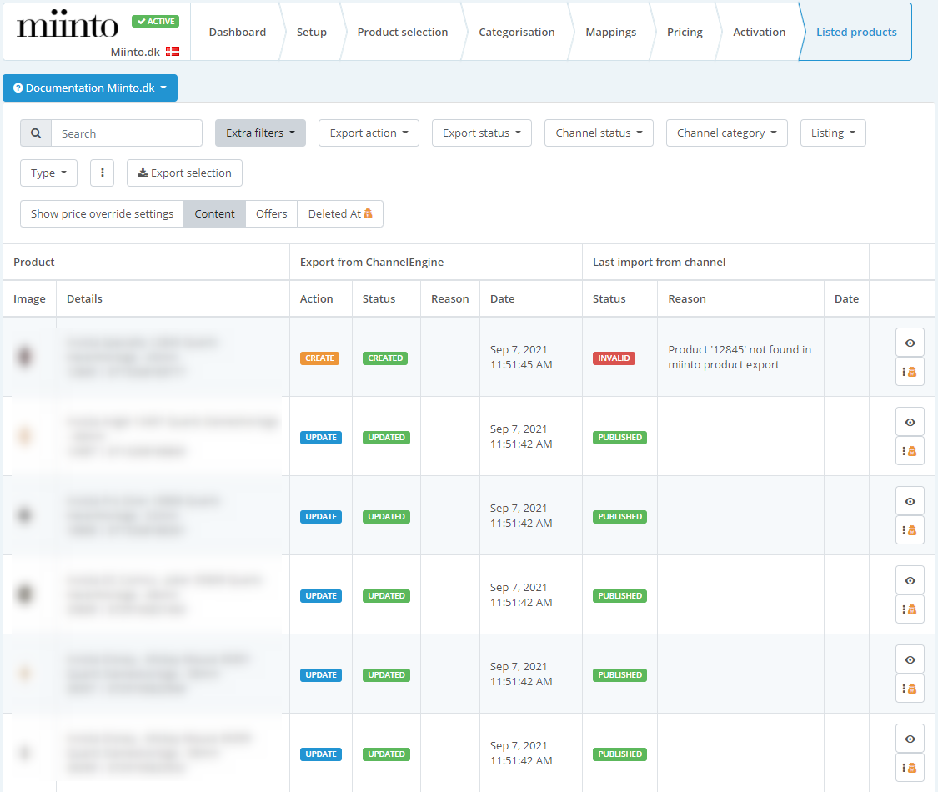This screenshot has height=792, width=938.
Task: Open the Product selection tab
Action: (x=403, y=33)
